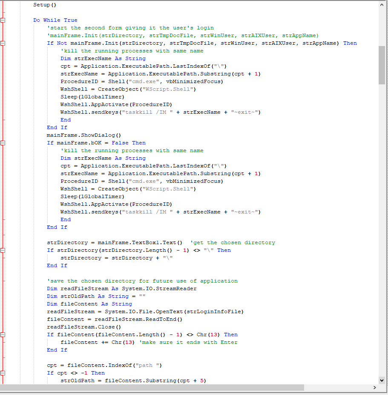Click cpt = fileContent.IndexOf("path ") line
The image size is (388, 395).
pyautogui.click(x=104, y=365)
